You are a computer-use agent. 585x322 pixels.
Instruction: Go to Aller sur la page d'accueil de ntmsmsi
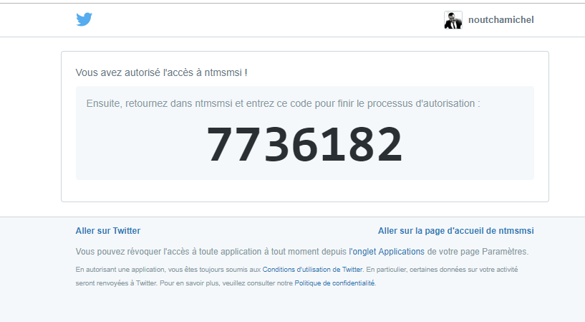pos(456,231)
